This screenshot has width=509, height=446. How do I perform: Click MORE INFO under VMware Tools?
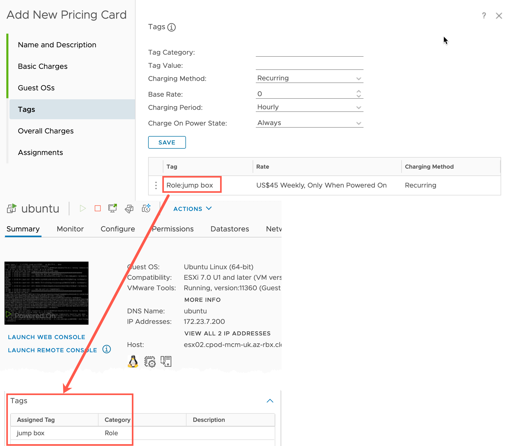tap(202, 300)
